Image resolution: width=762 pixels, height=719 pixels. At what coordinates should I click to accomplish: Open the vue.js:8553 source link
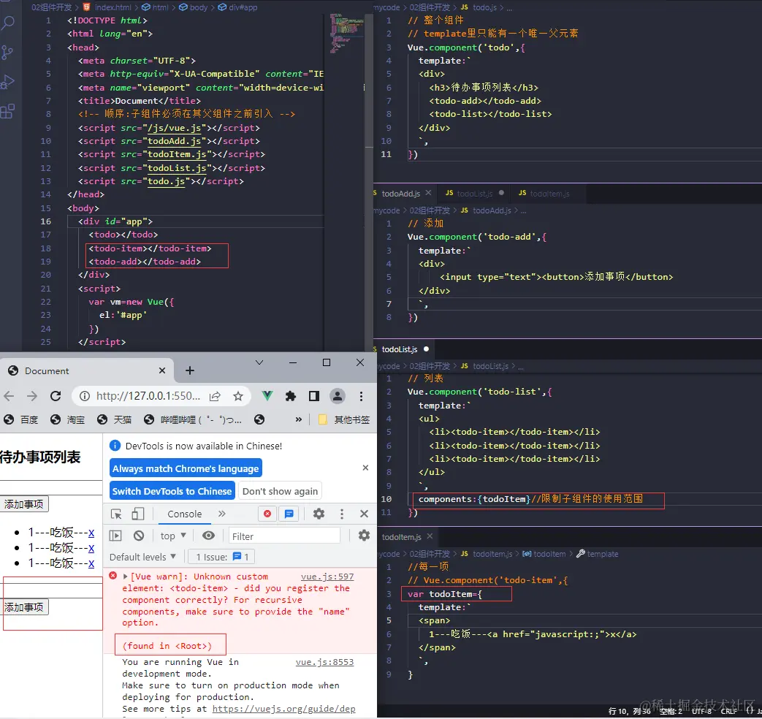pyautogui.click(x=324, y=662)
